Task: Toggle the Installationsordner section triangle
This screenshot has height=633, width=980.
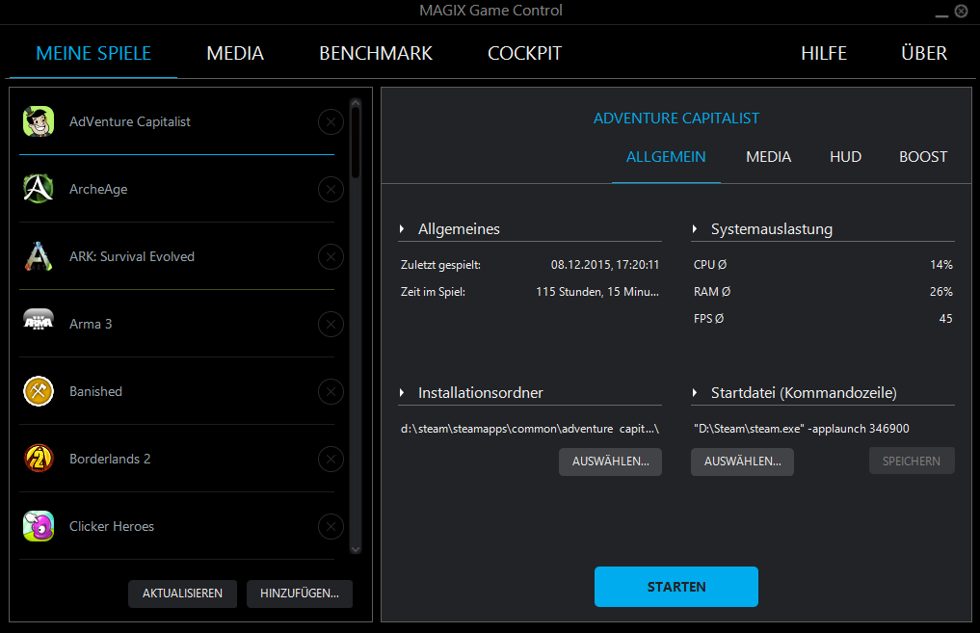Action: [x=402, y=393]
